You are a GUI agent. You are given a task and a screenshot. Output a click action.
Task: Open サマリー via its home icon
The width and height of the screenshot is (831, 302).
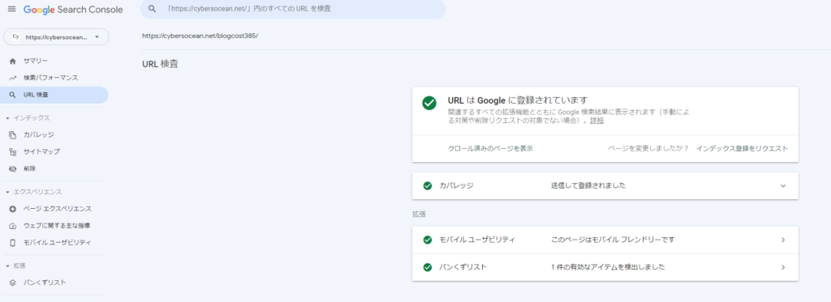(13, 62)
